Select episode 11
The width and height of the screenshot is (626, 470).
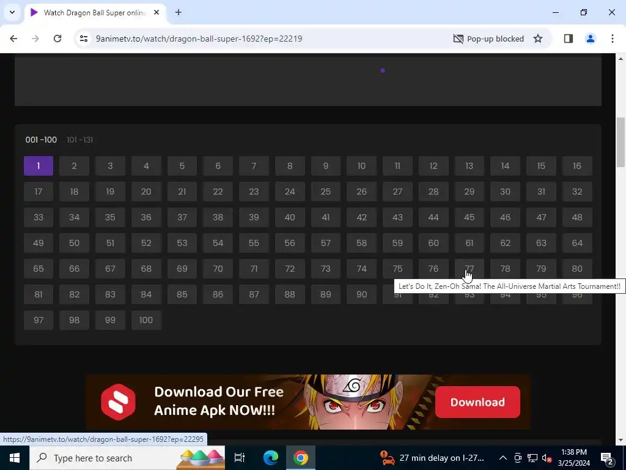397,166
